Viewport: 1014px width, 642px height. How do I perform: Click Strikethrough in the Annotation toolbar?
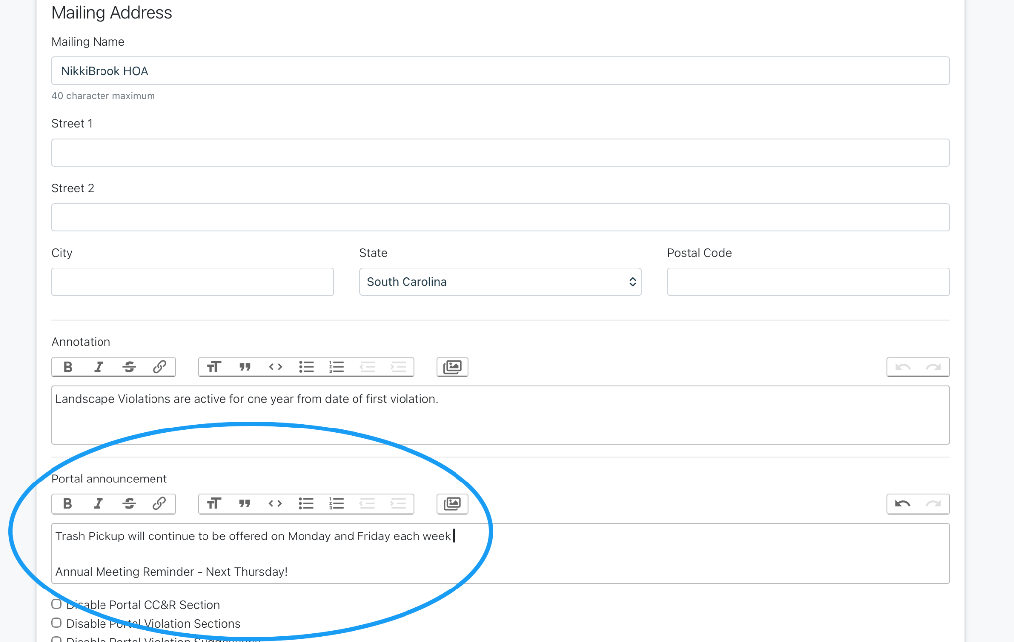(129, 367)
